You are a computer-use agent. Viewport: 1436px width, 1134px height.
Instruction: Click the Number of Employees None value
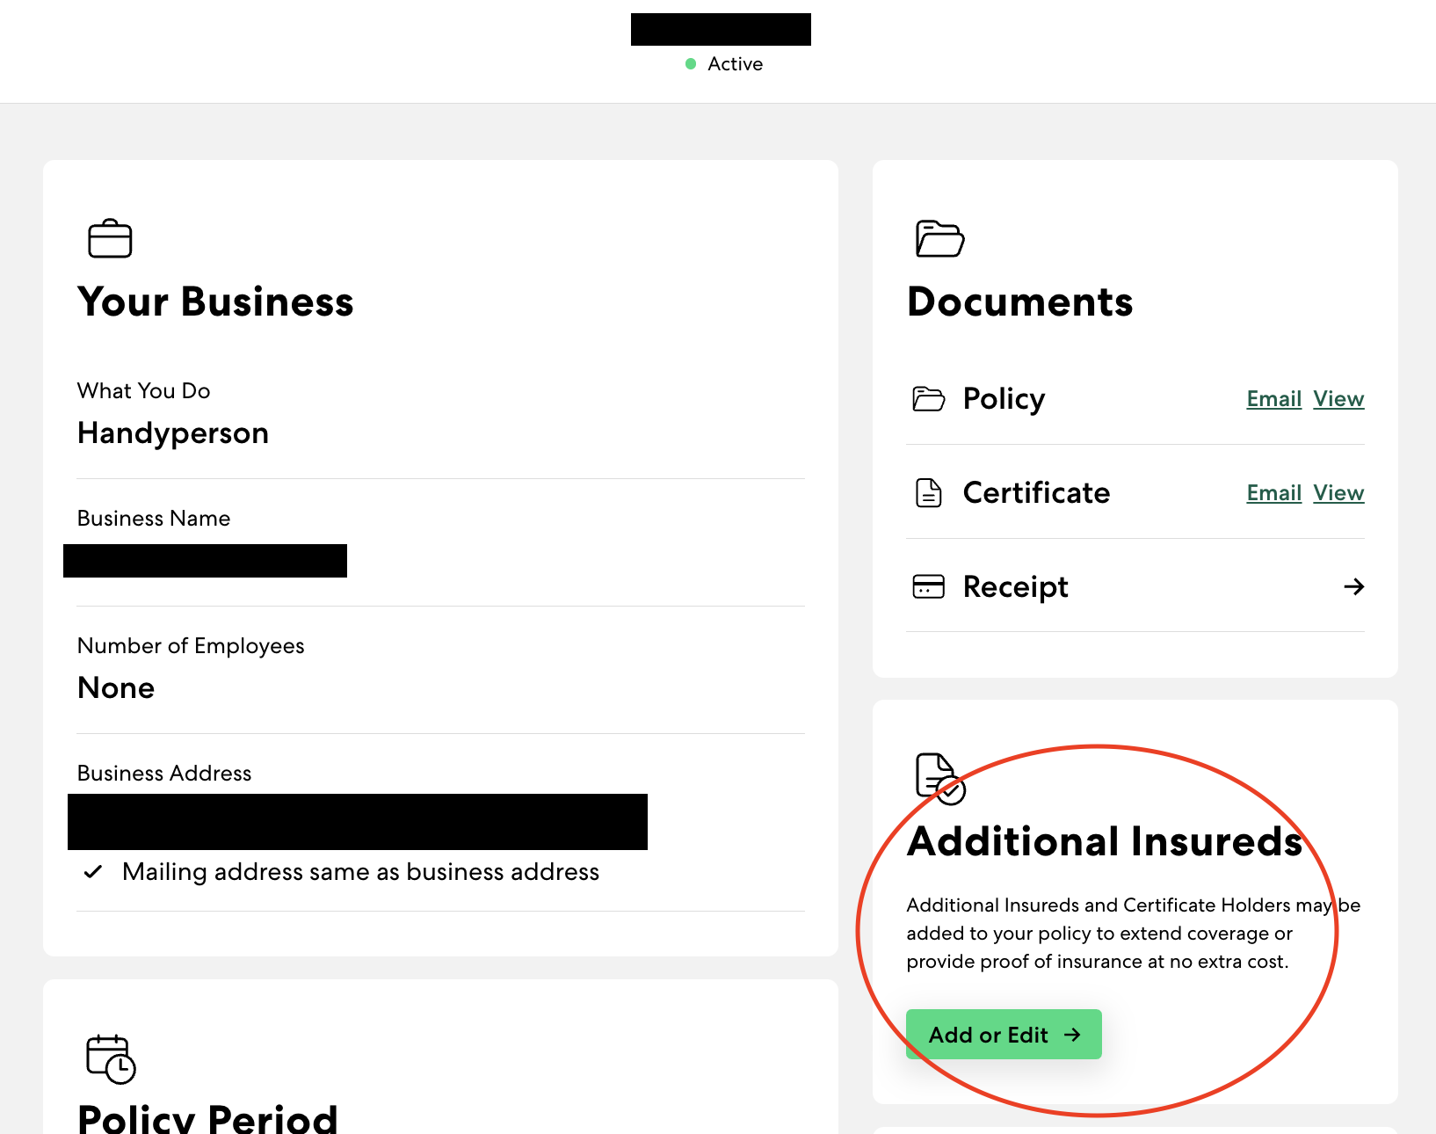click(x=116, y=687)
